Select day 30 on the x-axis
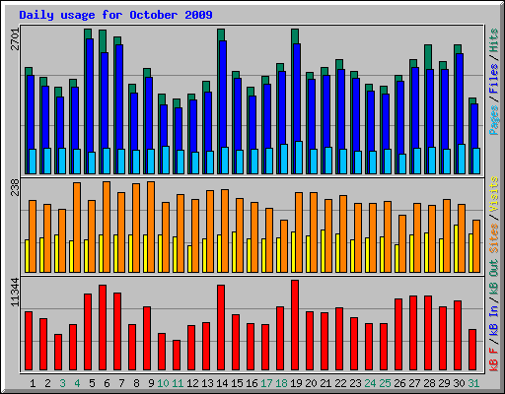This screenshot has width=505, height=394. (459, 383)
